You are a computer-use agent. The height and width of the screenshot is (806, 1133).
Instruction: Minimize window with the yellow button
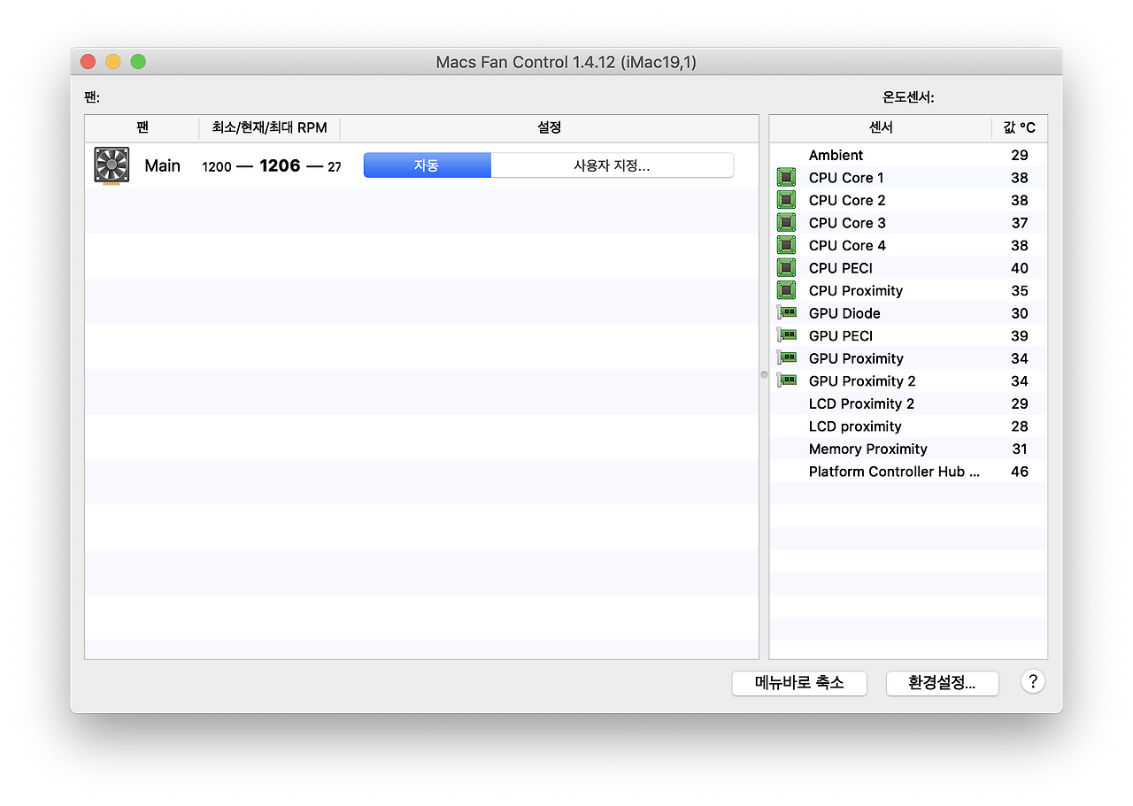(x=112, y=61)
